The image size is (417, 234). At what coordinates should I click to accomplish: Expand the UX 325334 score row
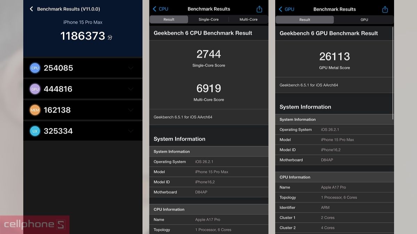point(131,131)
